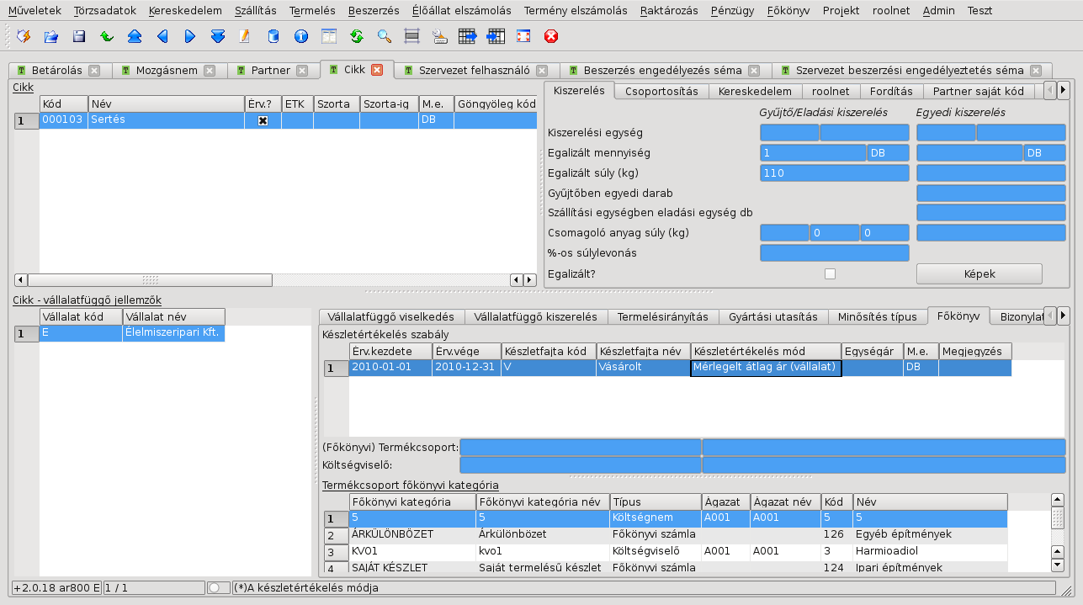
Task: Toggle the Egalizált? checkbox
Action: point(831,273)
